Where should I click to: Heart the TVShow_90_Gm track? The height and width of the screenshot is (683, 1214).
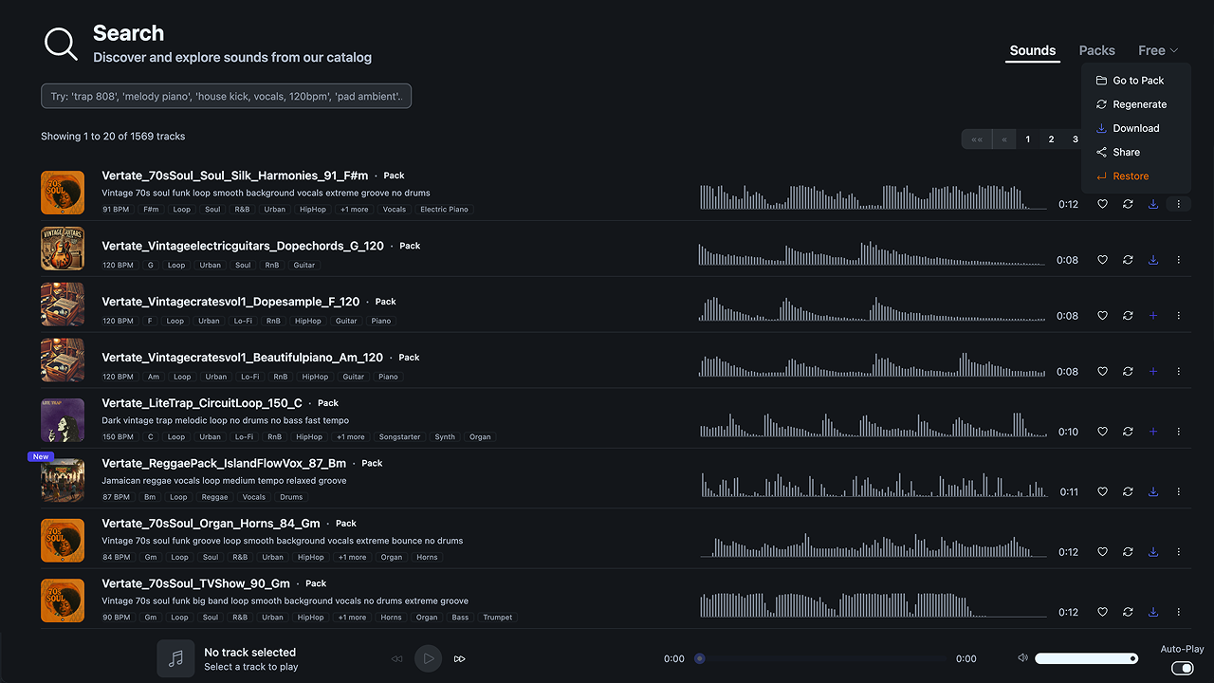tap(1102, 612)
